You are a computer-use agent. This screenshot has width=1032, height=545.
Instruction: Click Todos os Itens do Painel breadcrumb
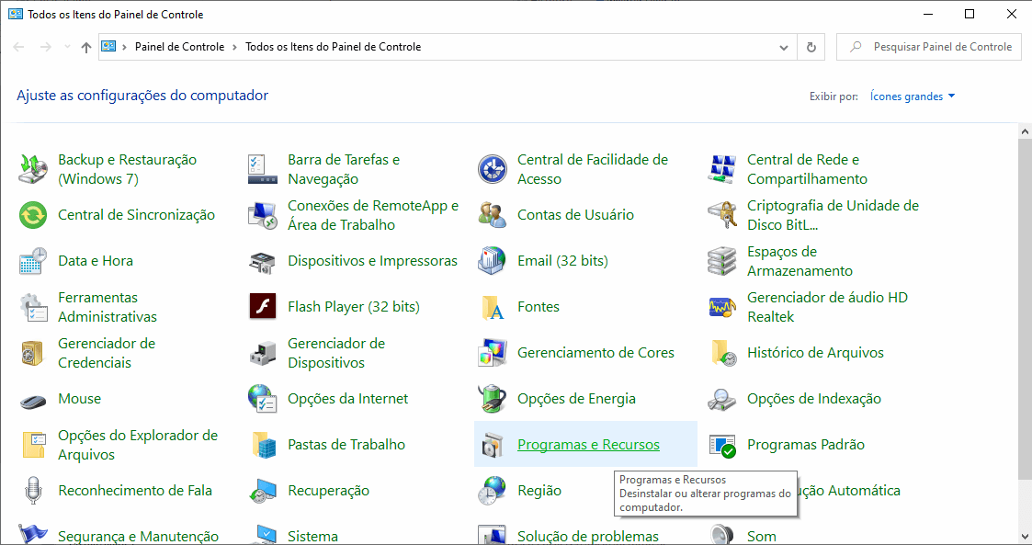(x=333, y=47)
